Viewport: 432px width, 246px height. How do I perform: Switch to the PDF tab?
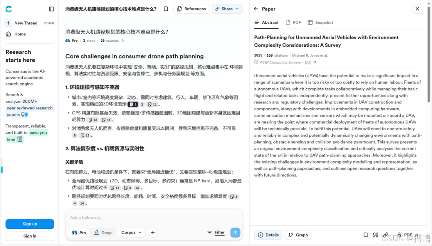click(x=293, y=23)
